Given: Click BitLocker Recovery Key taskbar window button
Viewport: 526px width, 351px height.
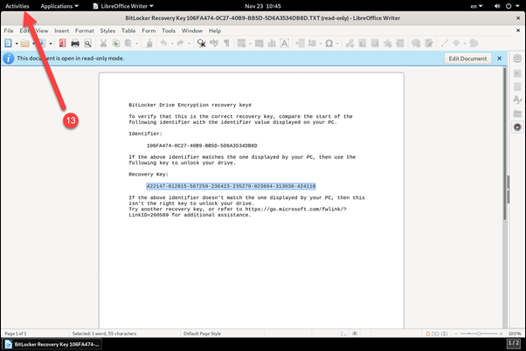Looking at the screenshot, I should click(x=52, y=344).
